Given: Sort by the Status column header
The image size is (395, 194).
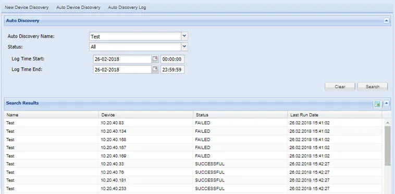Looking at the screenshot, I should pos(240,115).
